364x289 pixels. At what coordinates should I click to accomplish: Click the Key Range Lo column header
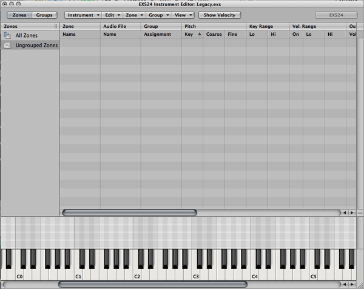pos(257,34)
